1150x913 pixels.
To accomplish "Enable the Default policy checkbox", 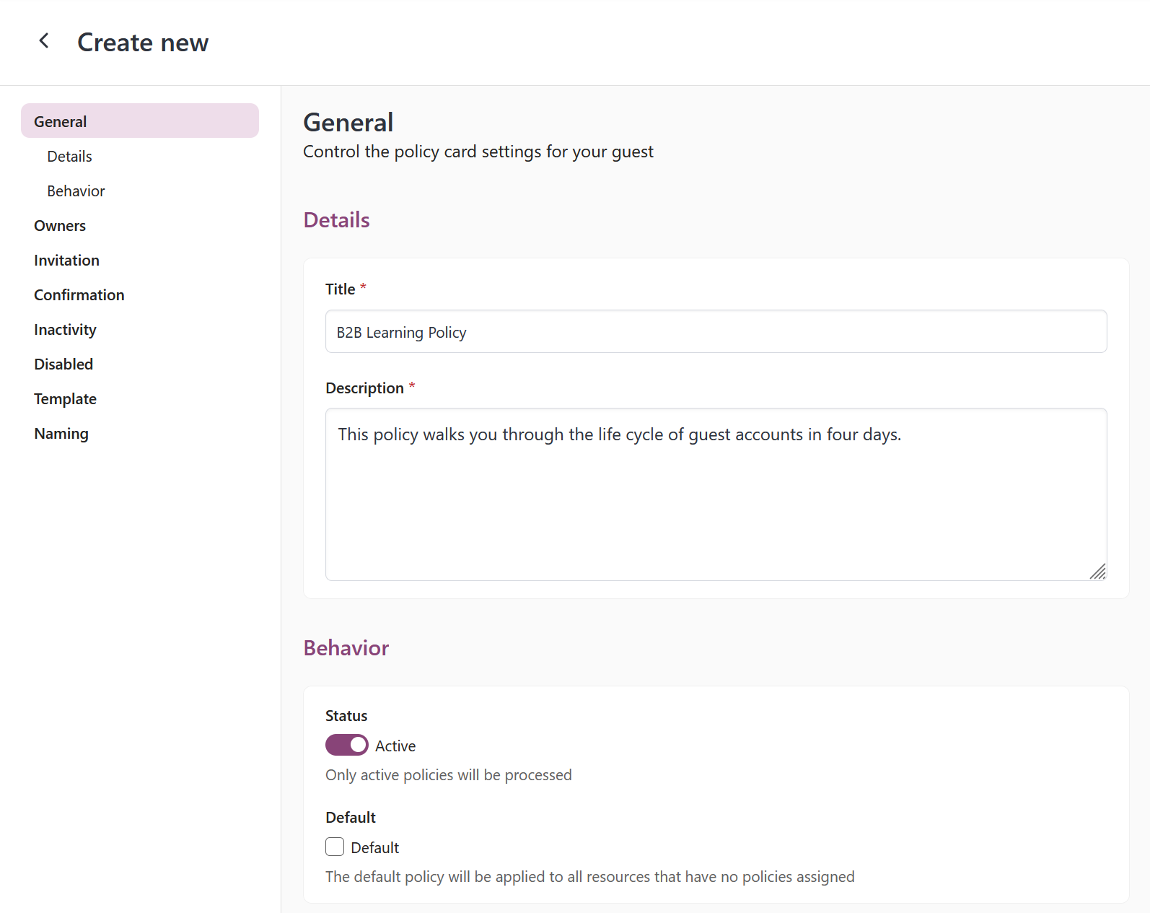I will (x=335, y=847).
